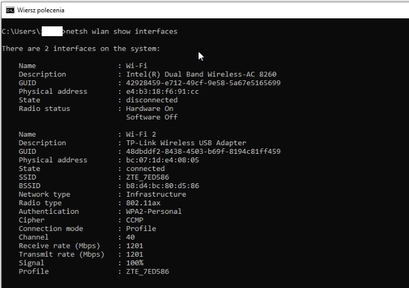409x288 pixels.
Task: Click the 'Receive rate (Mbps)' label
Action: (x=59, y=246)
